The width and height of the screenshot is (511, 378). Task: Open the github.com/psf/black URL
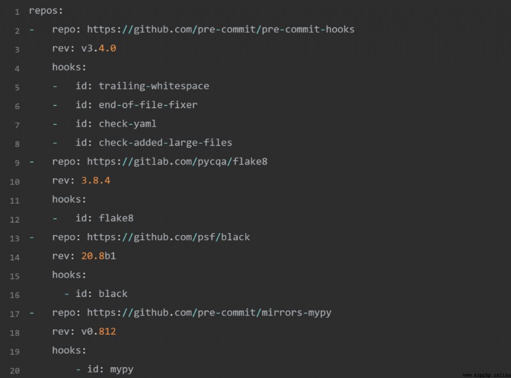[169, 238]
